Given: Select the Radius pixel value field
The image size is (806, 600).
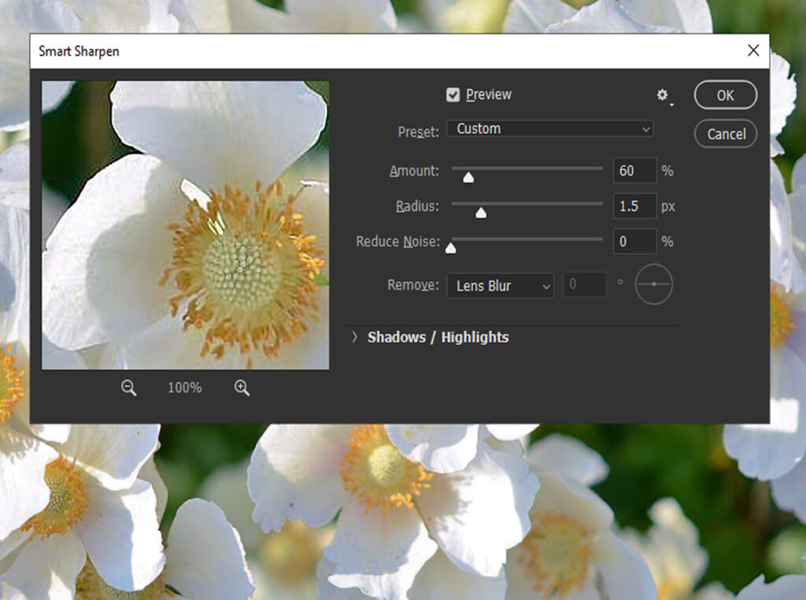Looking at the screenshot, I should [x=634, y=206].
